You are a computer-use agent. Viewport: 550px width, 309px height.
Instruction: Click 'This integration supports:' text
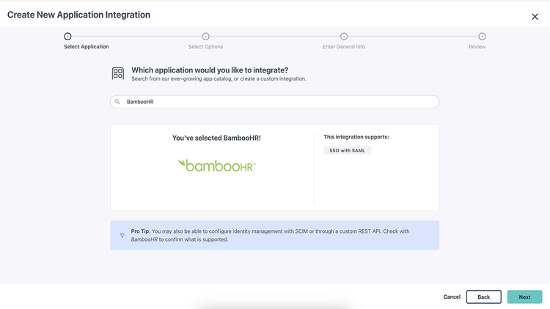click(356, 137)
